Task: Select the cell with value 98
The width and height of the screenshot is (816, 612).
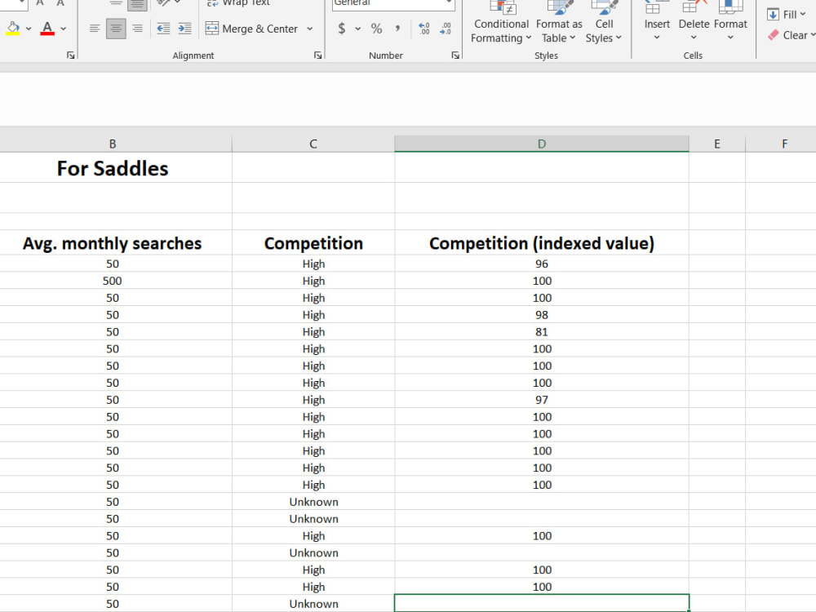Action: 542,315
